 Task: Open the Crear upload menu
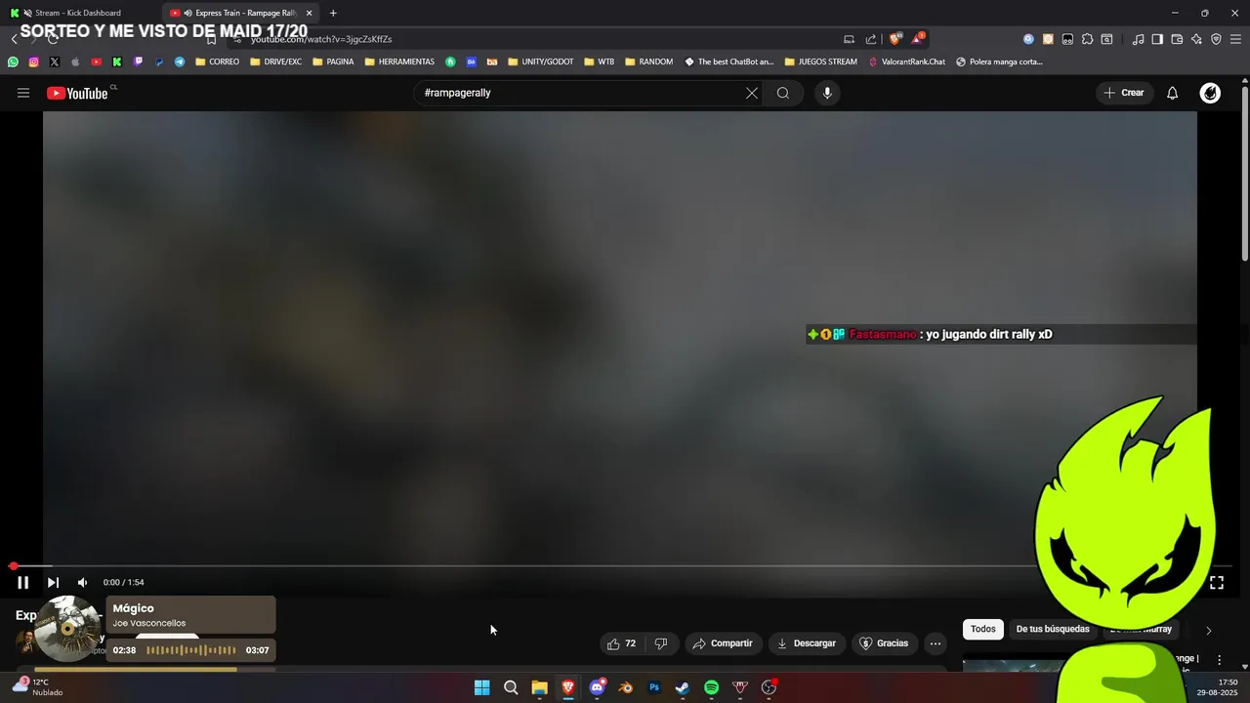[1124, 93]
